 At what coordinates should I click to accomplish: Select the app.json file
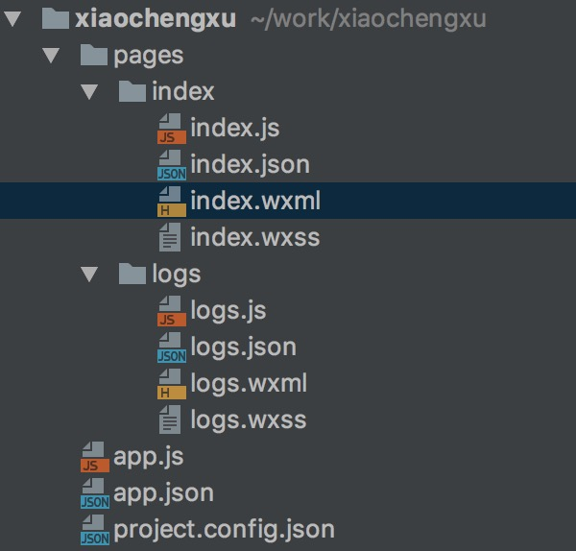click(x=163, y=493)
